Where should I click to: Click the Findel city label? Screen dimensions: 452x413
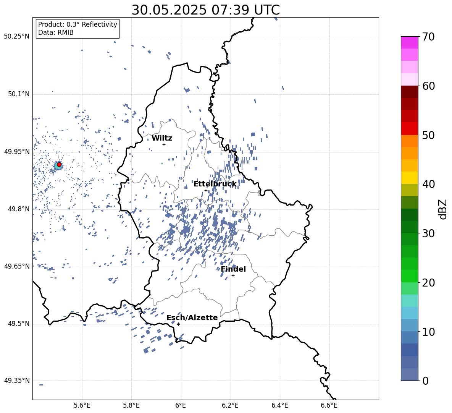233,269
